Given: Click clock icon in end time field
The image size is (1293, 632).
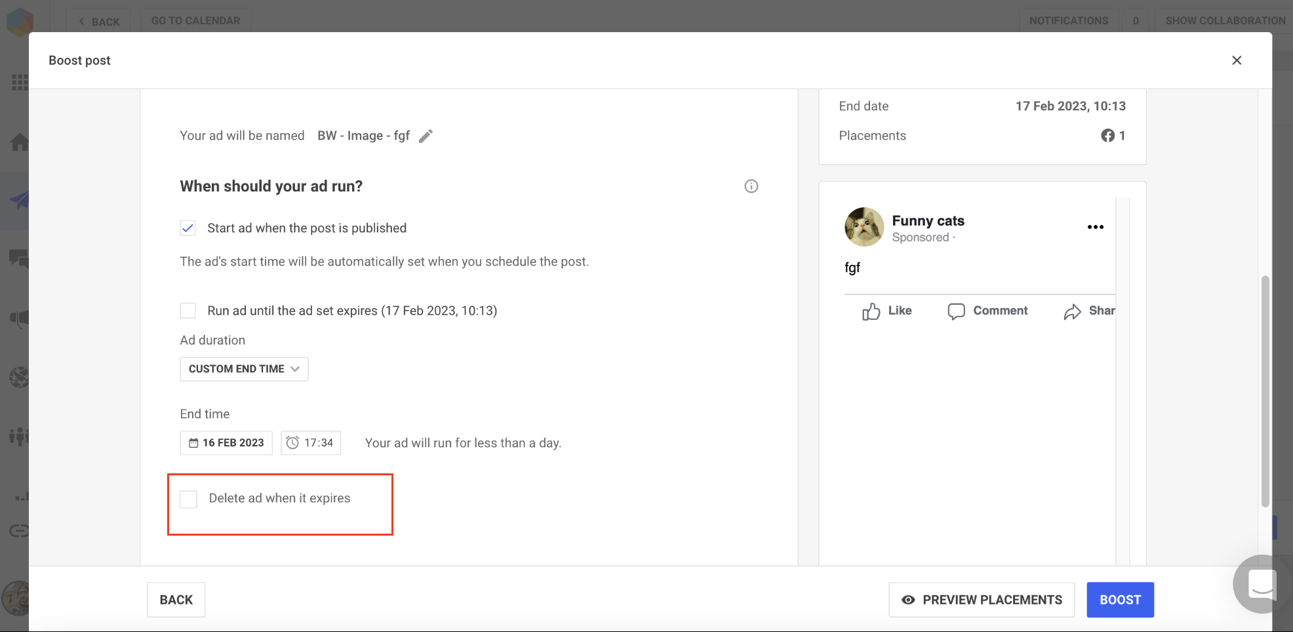Looking at the screenshot, I should 292,443.
